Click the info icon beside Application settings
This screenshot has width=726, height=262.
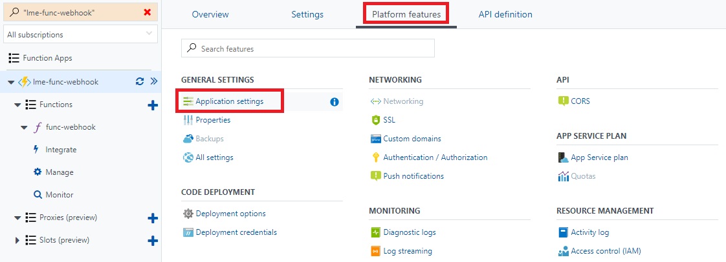point(335,102)
